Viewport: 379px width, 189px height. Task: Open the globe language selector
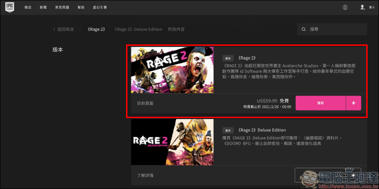[345, 7]
